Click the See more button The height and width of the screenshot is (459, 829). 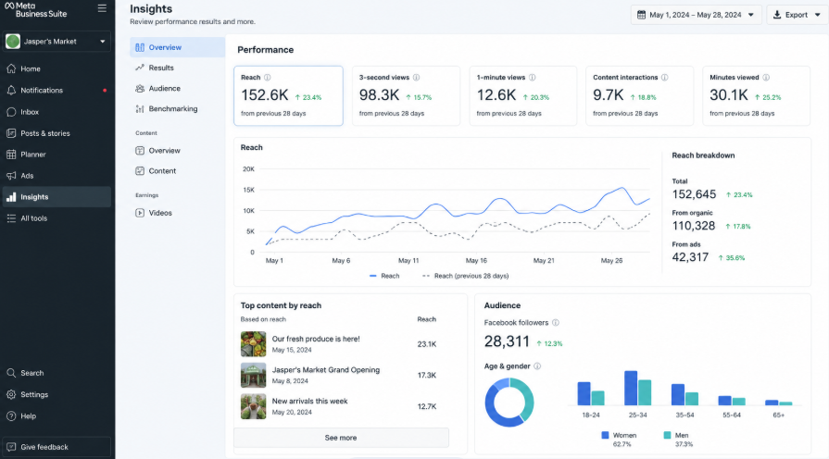[x=341, y=438]
